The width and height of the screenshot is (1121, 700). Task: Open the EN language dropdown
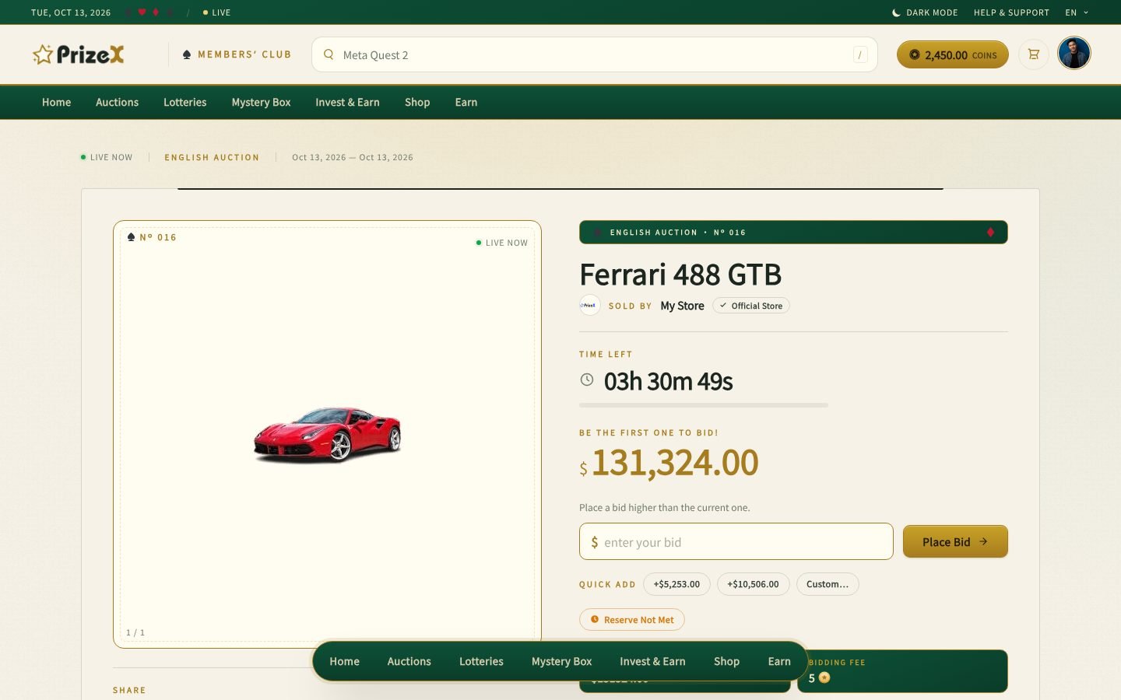[1077, 12]
